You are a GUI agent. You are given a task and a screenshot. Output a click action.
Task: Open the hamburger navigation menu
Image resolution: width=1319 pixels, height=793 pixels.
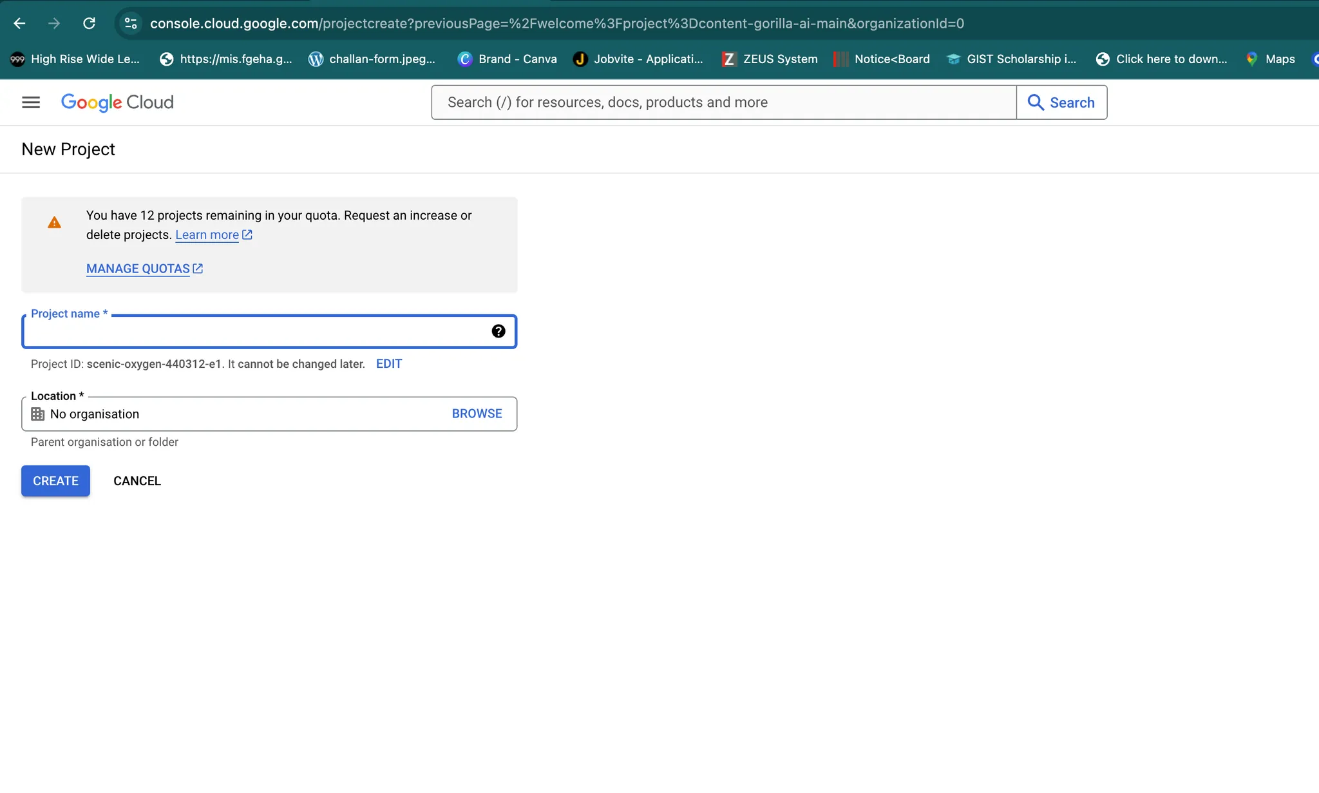31,102
